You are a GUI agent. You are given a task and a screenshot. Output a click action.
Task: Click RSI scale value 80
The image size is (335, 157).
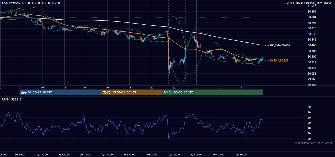[x=309, y=107]
